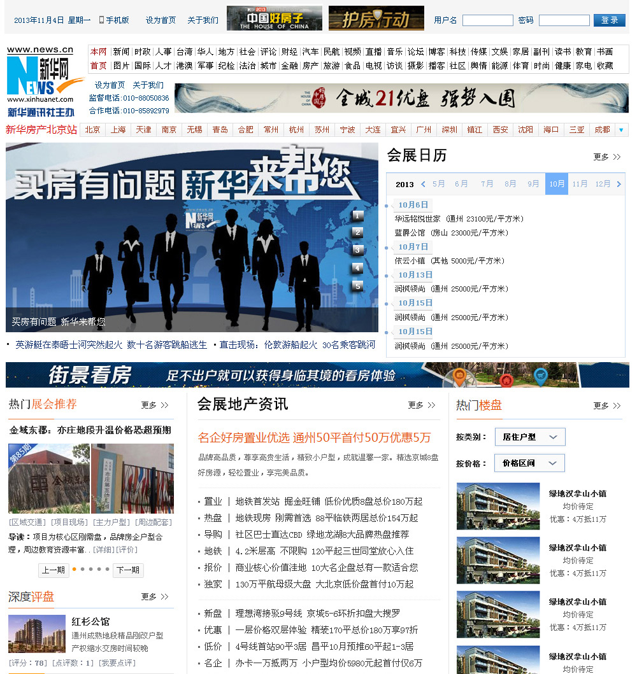Click the blue shopping cart pin

[540, 377]
